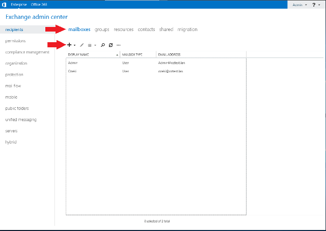Switch to the groups tab
Image resolution: width=326 pixels, height=231 pixels.
pos(102,30)
